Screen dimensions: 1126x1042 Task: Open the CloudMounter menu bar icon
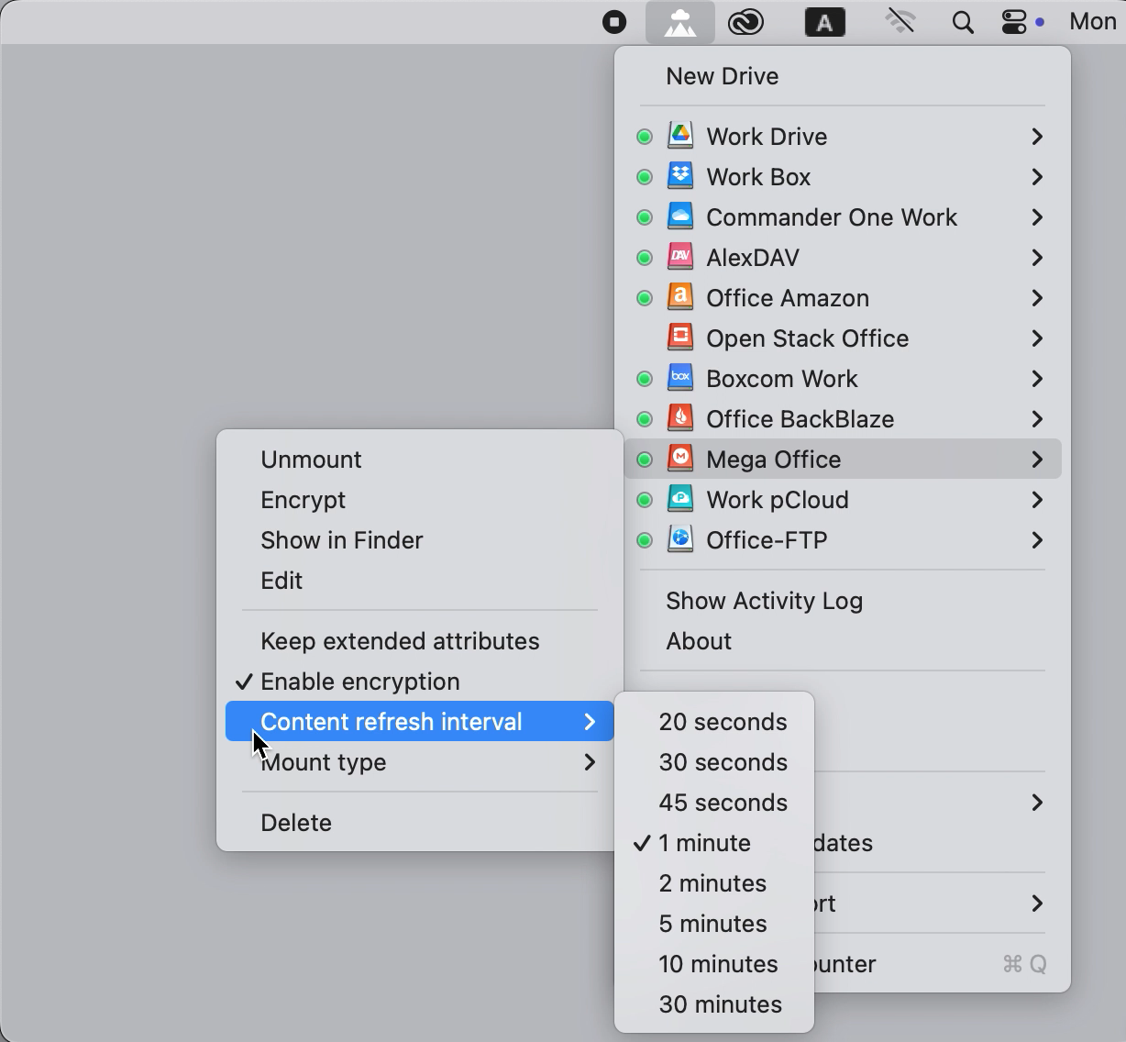coord(679,22)
